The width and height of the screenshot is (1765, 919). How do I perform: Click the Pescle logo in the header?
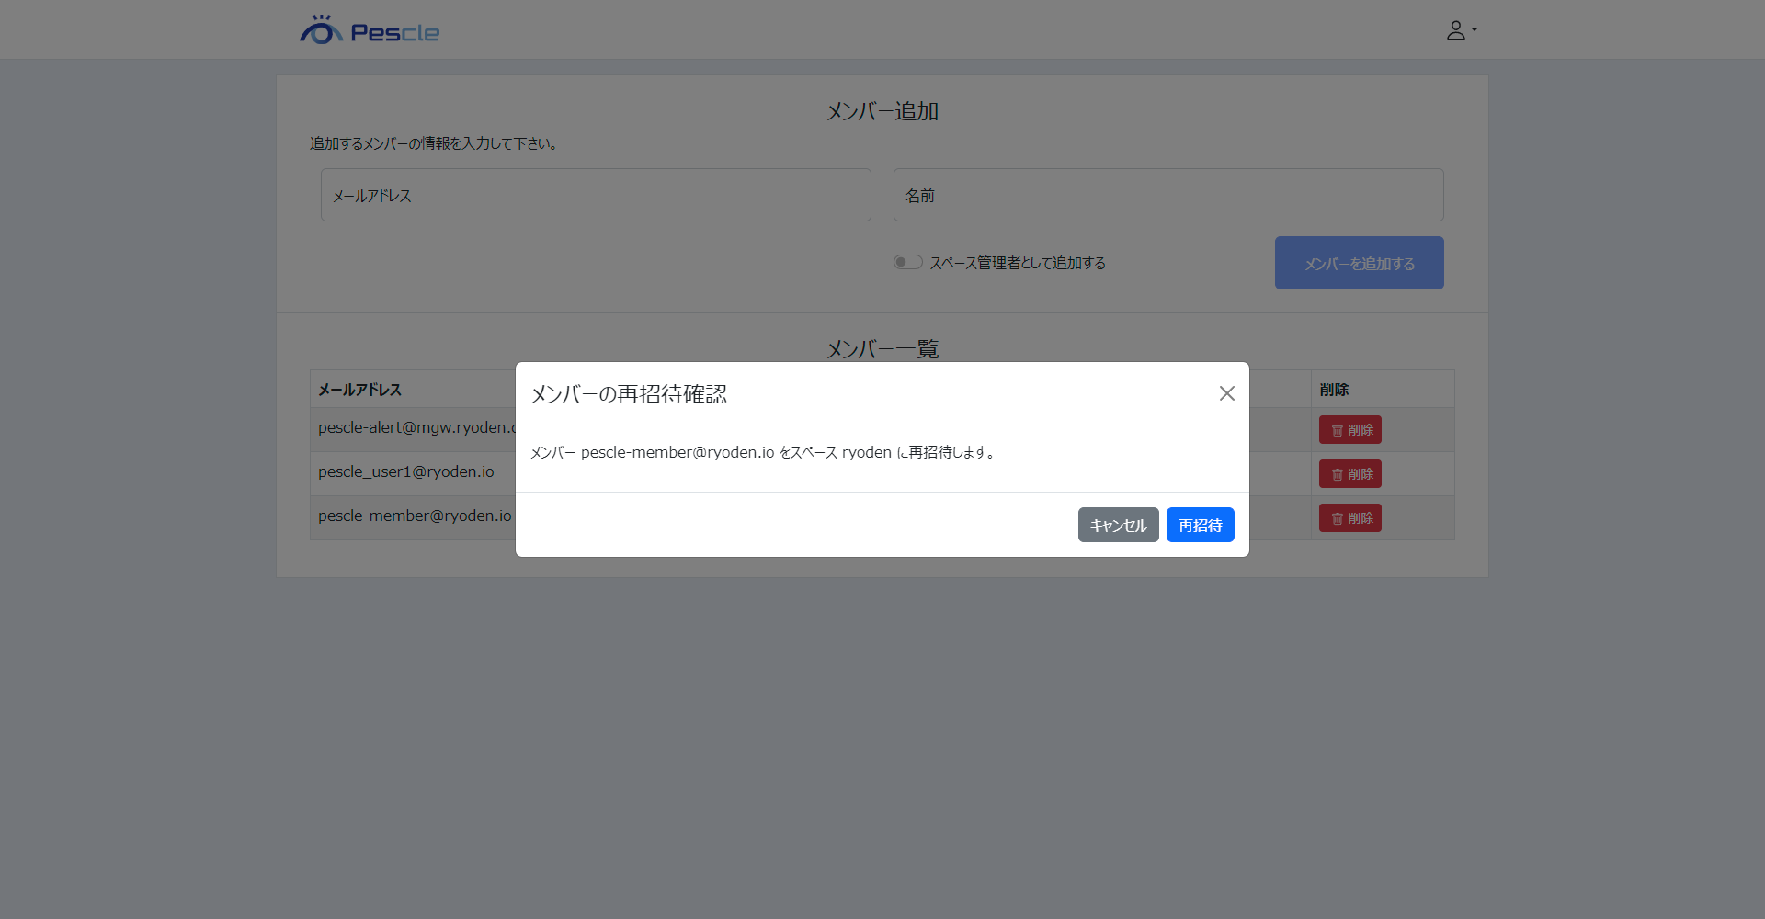tap(370, 31)
